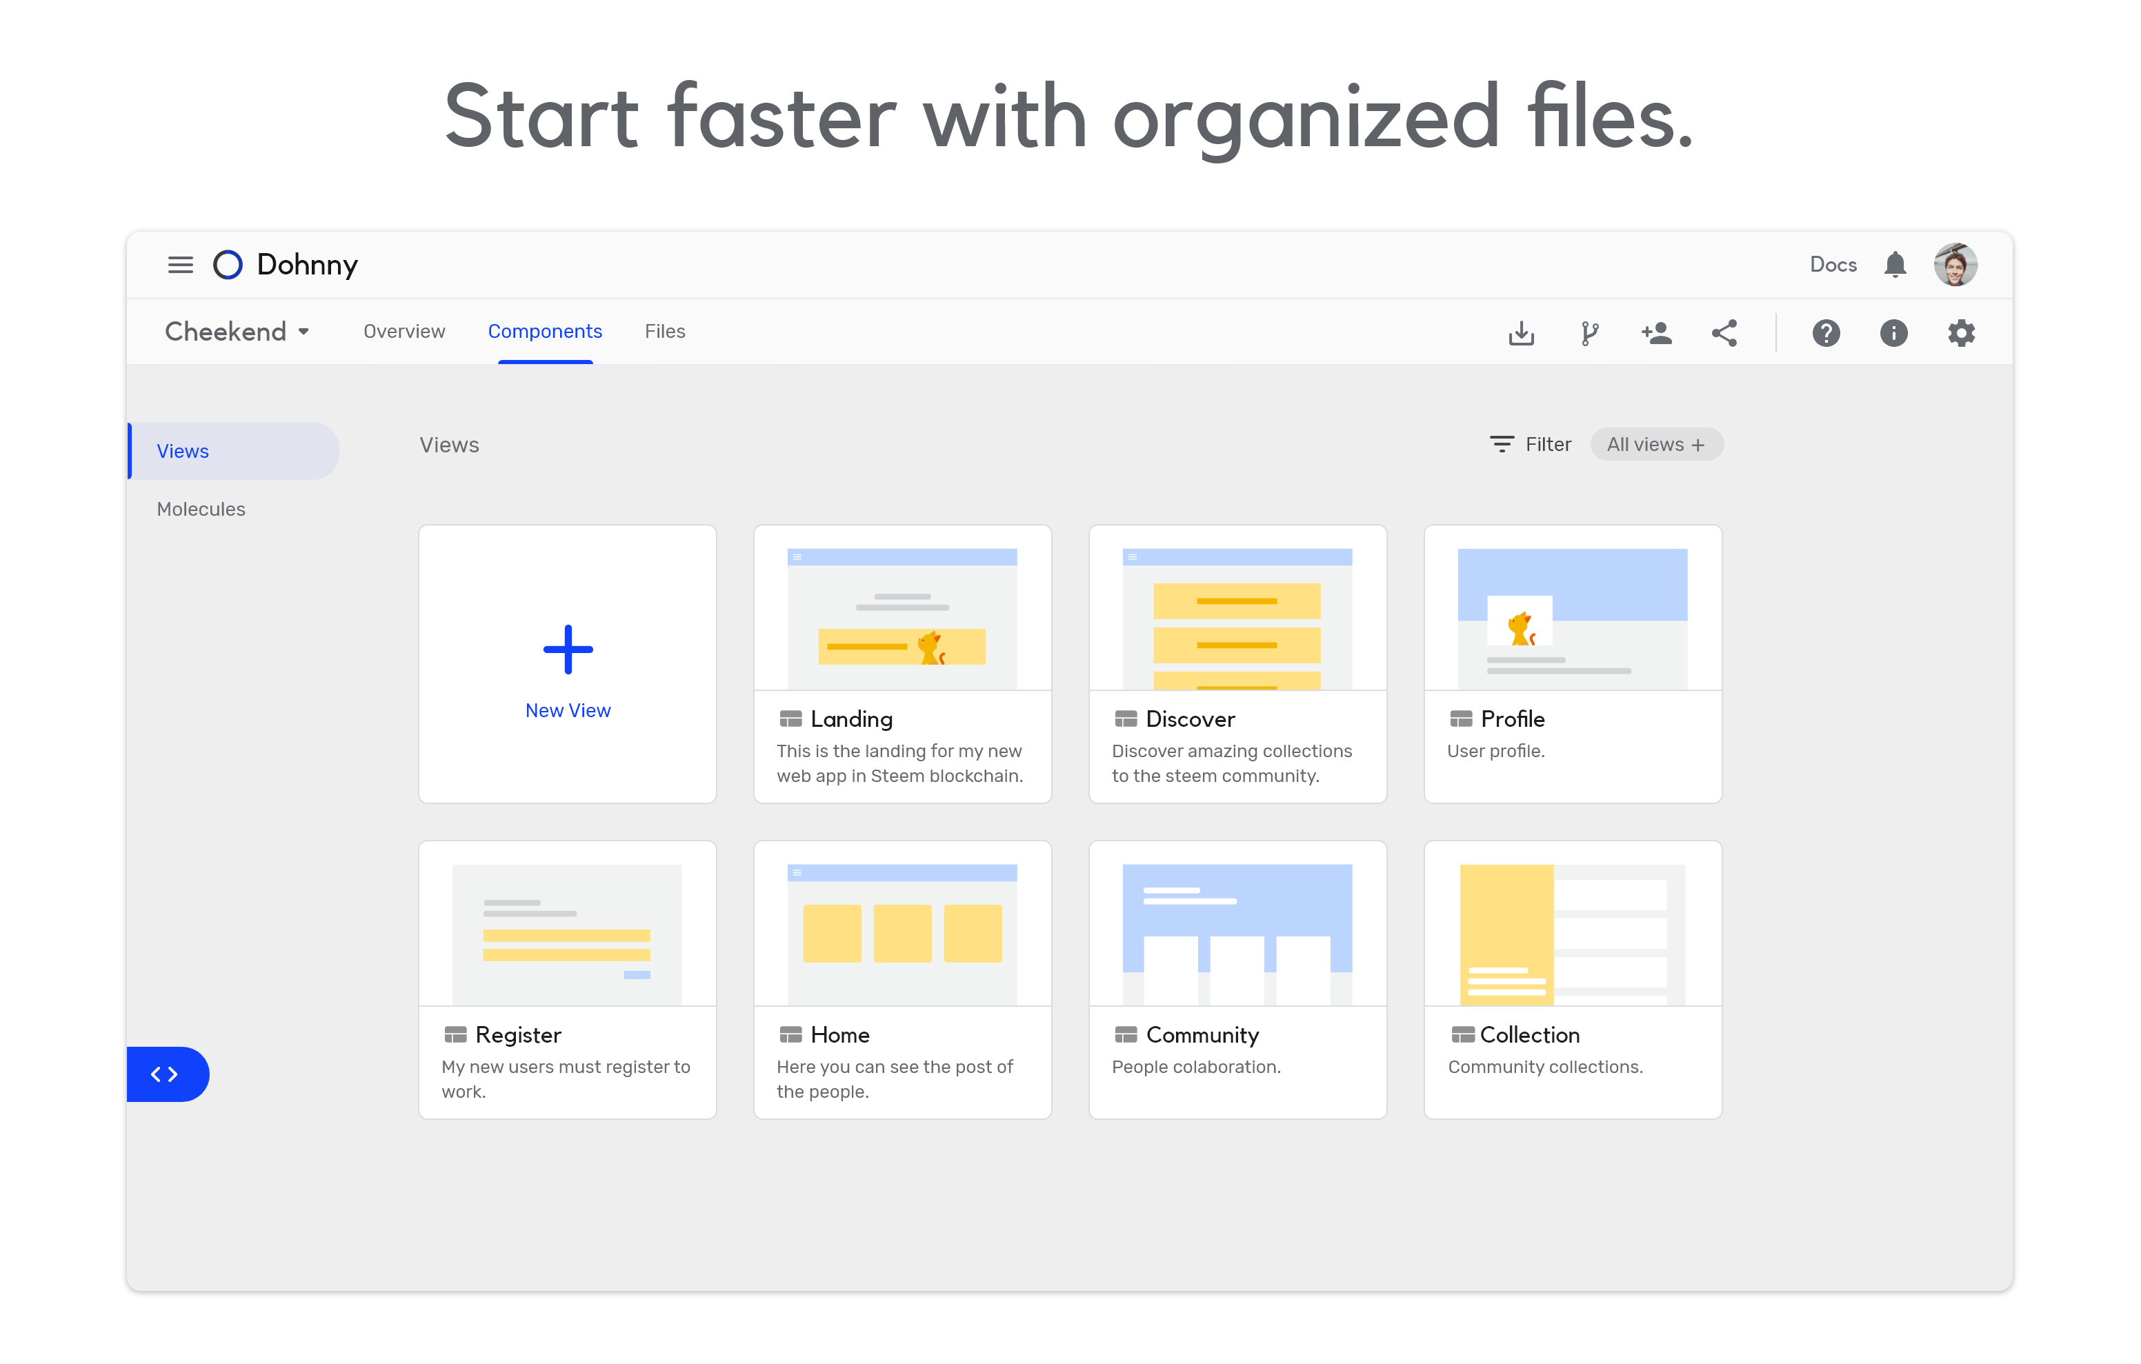Select Molecules in the sidebar
2141x1364 pixels.
tap(201, 510)
